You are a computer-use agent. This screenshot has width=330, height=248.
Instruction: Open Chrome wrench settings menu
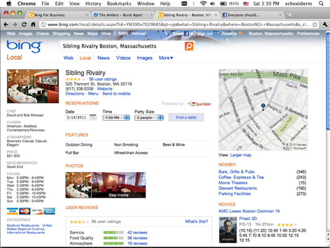tap(325, 24)
